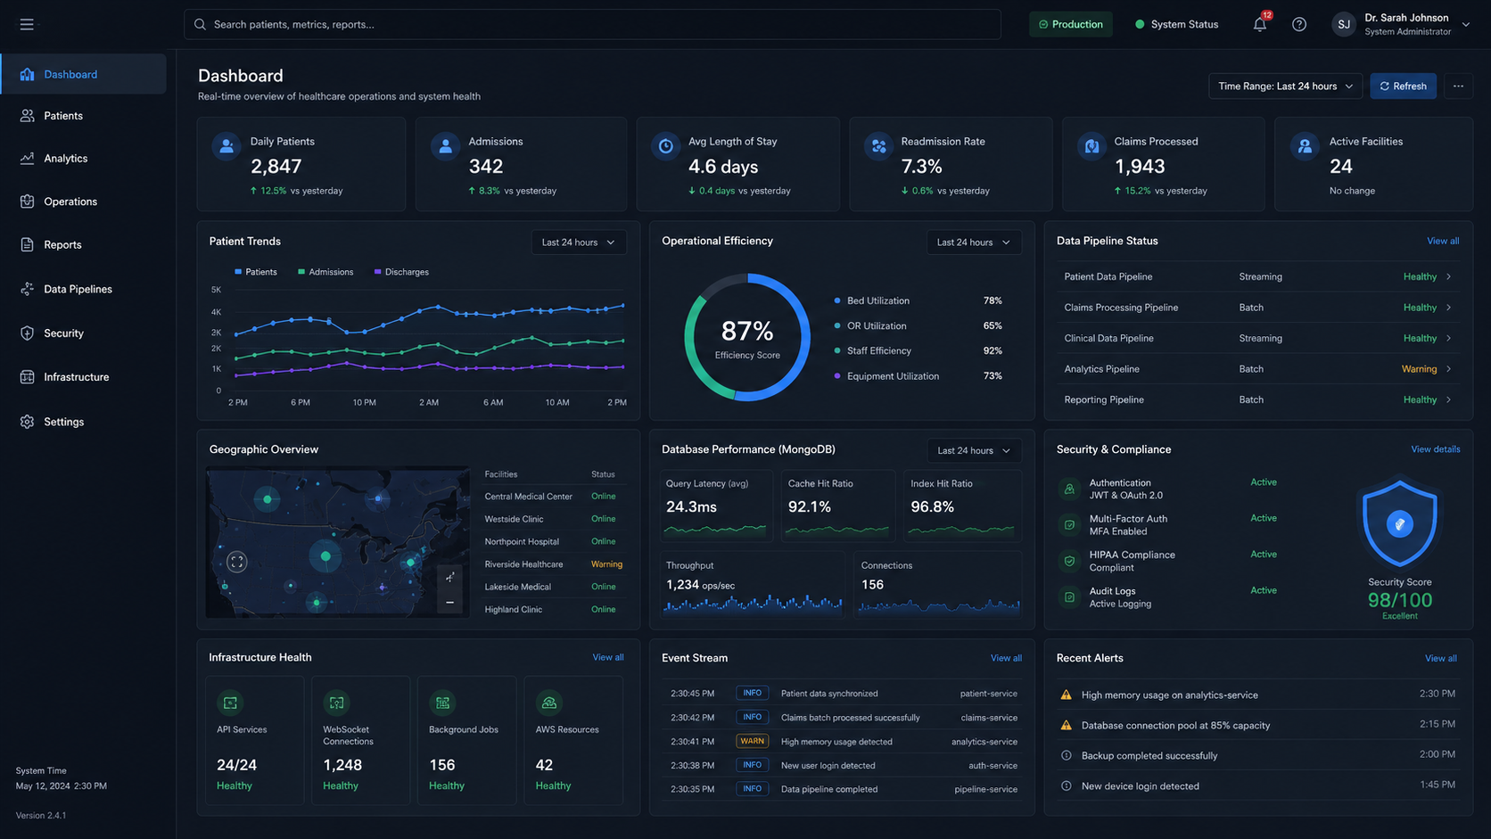Go to Dashboard in sidebar
The height and width of the screenshot is (839, 1491).
coord(84,74)
